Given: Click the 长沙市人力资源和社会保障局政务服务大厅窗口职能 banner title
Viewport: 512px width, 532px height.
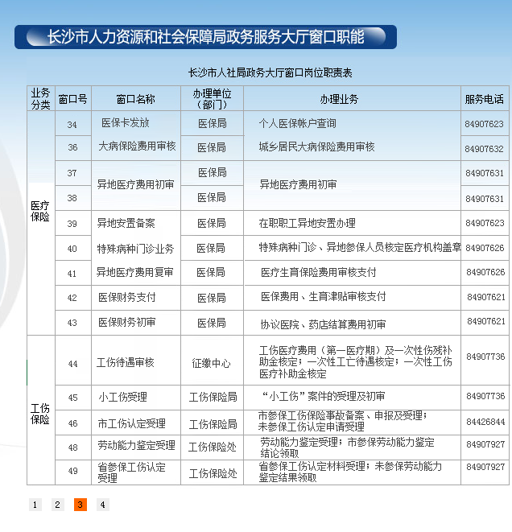Looking at the screenshot, I should coord(205,37).
